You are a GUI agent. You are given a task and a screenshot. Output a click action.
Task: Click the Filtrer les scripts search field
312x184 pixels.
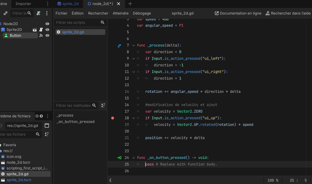coord(80,22)
